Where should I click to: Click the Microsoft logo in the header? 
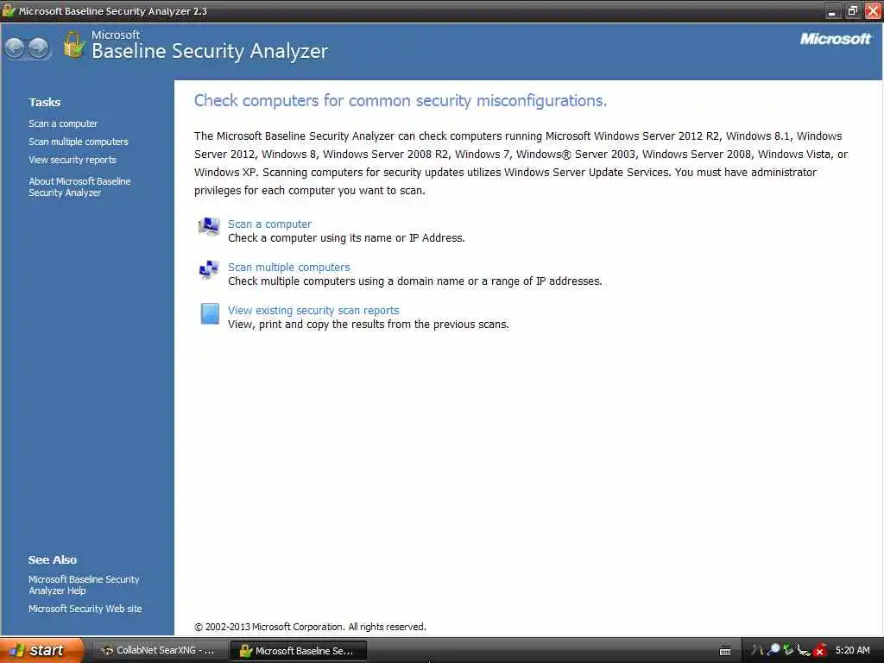pyautogui.click(x=836, y=39)
